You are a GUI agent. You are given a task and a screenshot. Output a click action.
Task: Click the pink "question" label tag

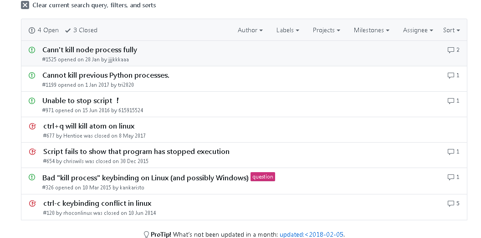[263, 177]
